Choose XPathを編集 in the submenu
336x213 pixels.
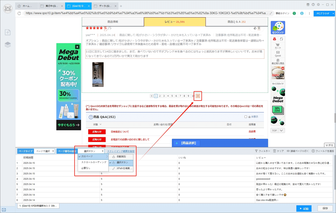[121, 169]
